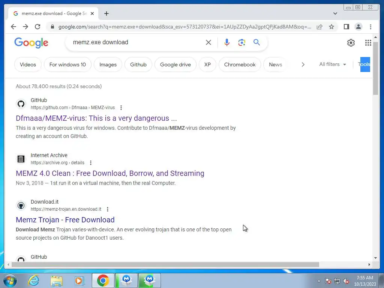Open Internet Archive result options menu
The image size is (384, 288).
(x=91, y=163)
